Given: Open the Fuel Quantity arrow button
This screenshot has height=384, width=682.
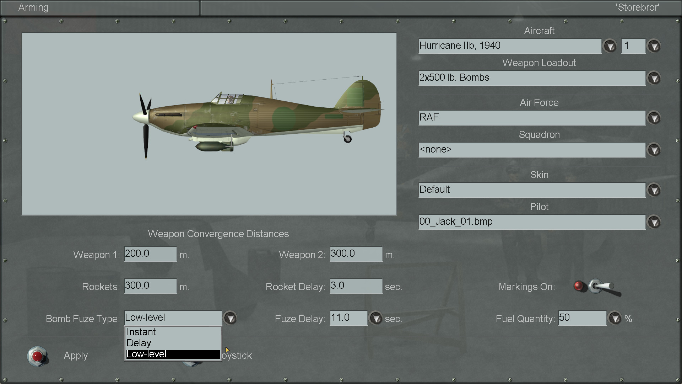Looking at the screenshot, I should tap(615, 318).
